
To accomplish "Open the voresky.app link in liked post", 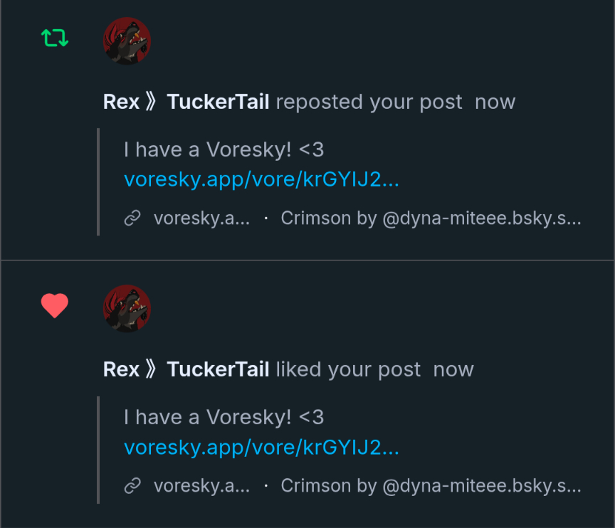I will click(x=261, y=448).
